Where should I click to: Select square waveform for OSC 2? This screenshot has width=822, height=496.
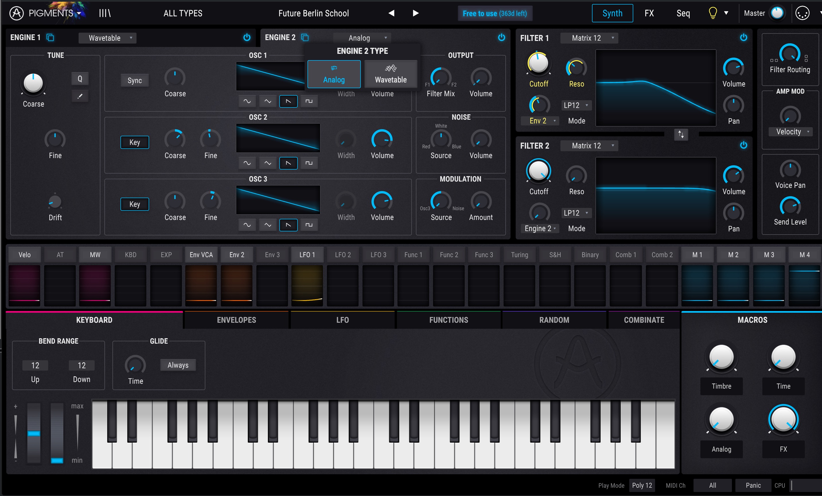coord(309,163)
